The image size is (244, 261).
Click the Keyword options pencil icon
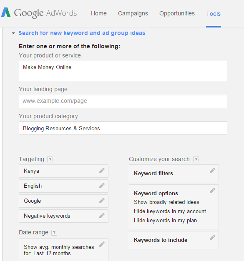[x=212, y=190]
